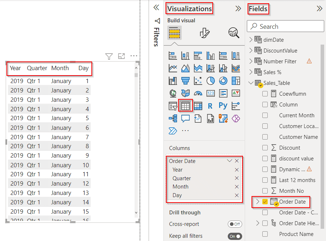Turn on the Cross-report toggle
The image size is (326, 241).
pyautogui.click(x=235, y=224)
